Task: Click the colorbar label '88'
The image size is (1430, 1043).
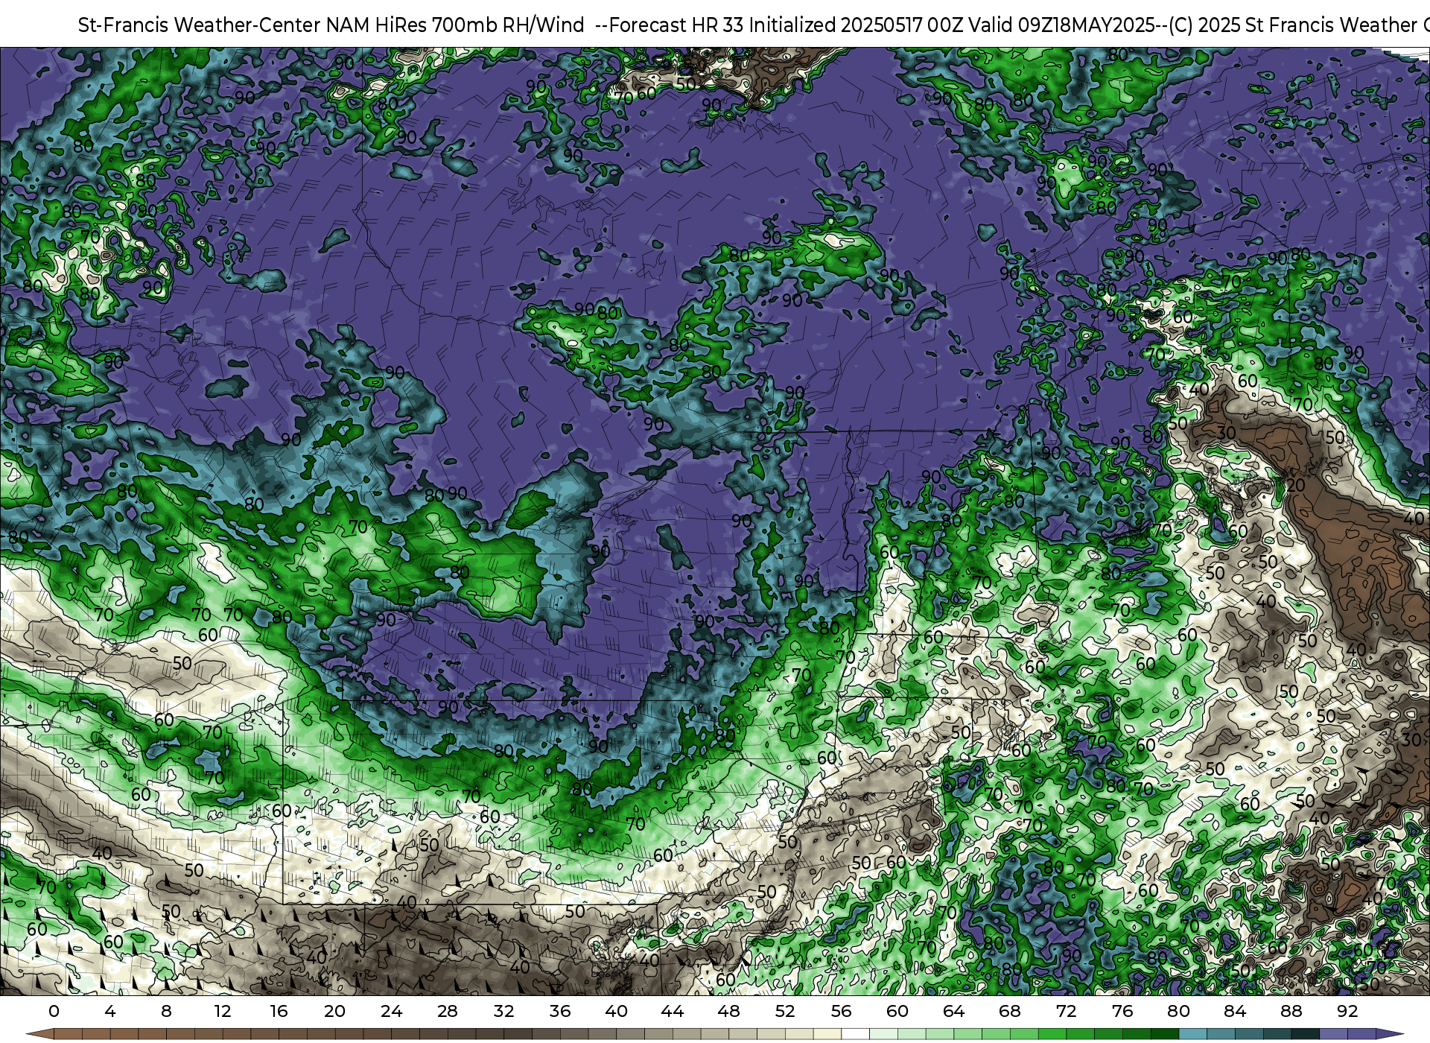Action: pos(1291,1011)
